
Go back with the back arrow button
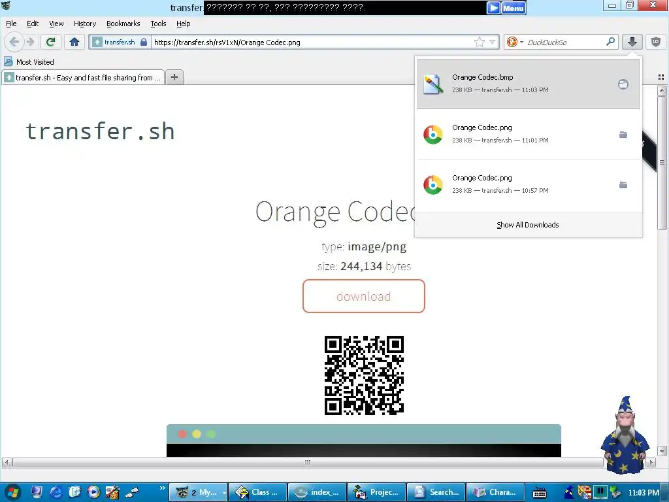coord(14,42)
